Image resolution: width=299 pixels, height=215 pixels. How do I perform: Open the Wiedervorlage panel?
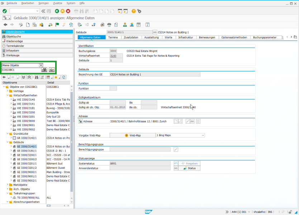tap(37, 41)
